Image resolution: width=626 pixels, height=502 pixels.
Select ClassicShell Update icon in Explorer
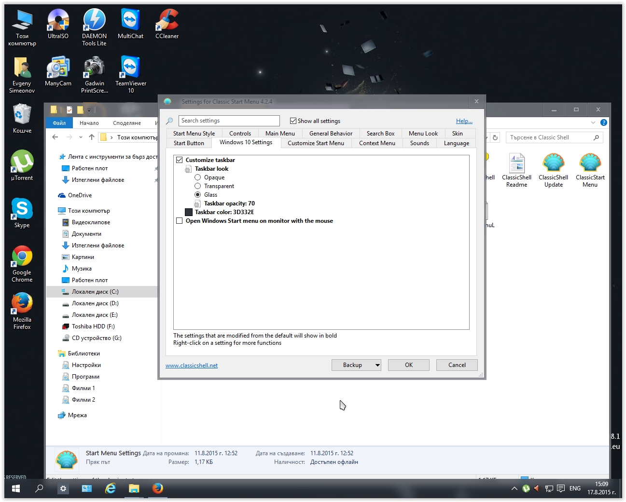point(554,170)
